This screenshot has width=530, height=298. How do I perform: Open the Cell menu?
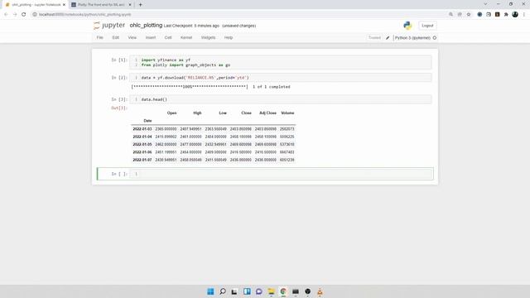pos(168,37)
